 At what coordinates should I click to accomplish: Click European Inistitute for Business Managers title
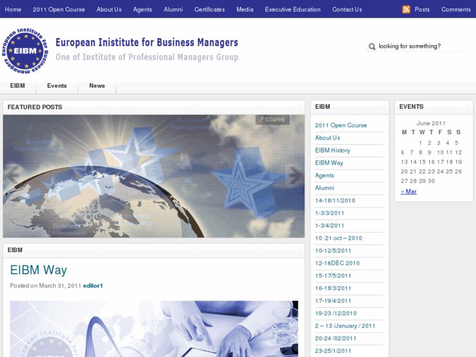[147, 43]
